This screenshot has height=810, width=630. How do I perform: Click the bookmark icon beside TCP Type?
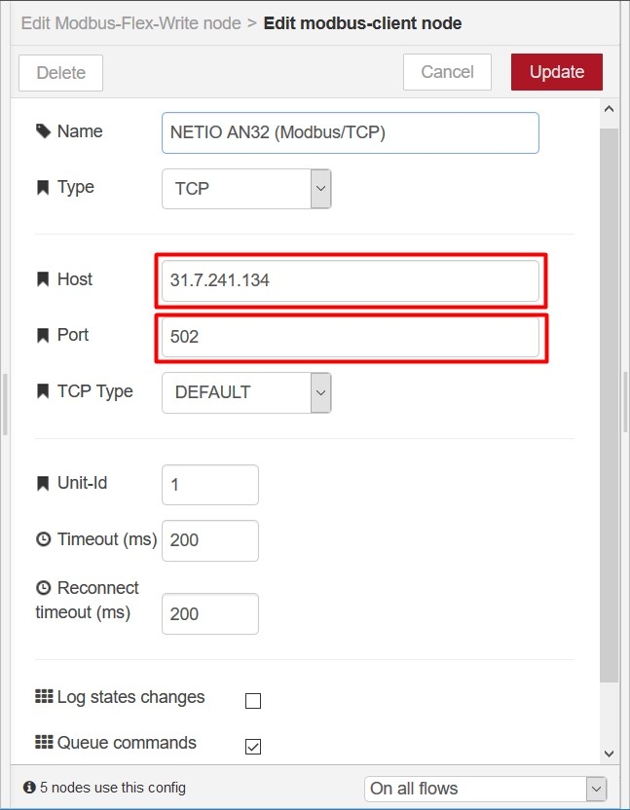[43, 391]
